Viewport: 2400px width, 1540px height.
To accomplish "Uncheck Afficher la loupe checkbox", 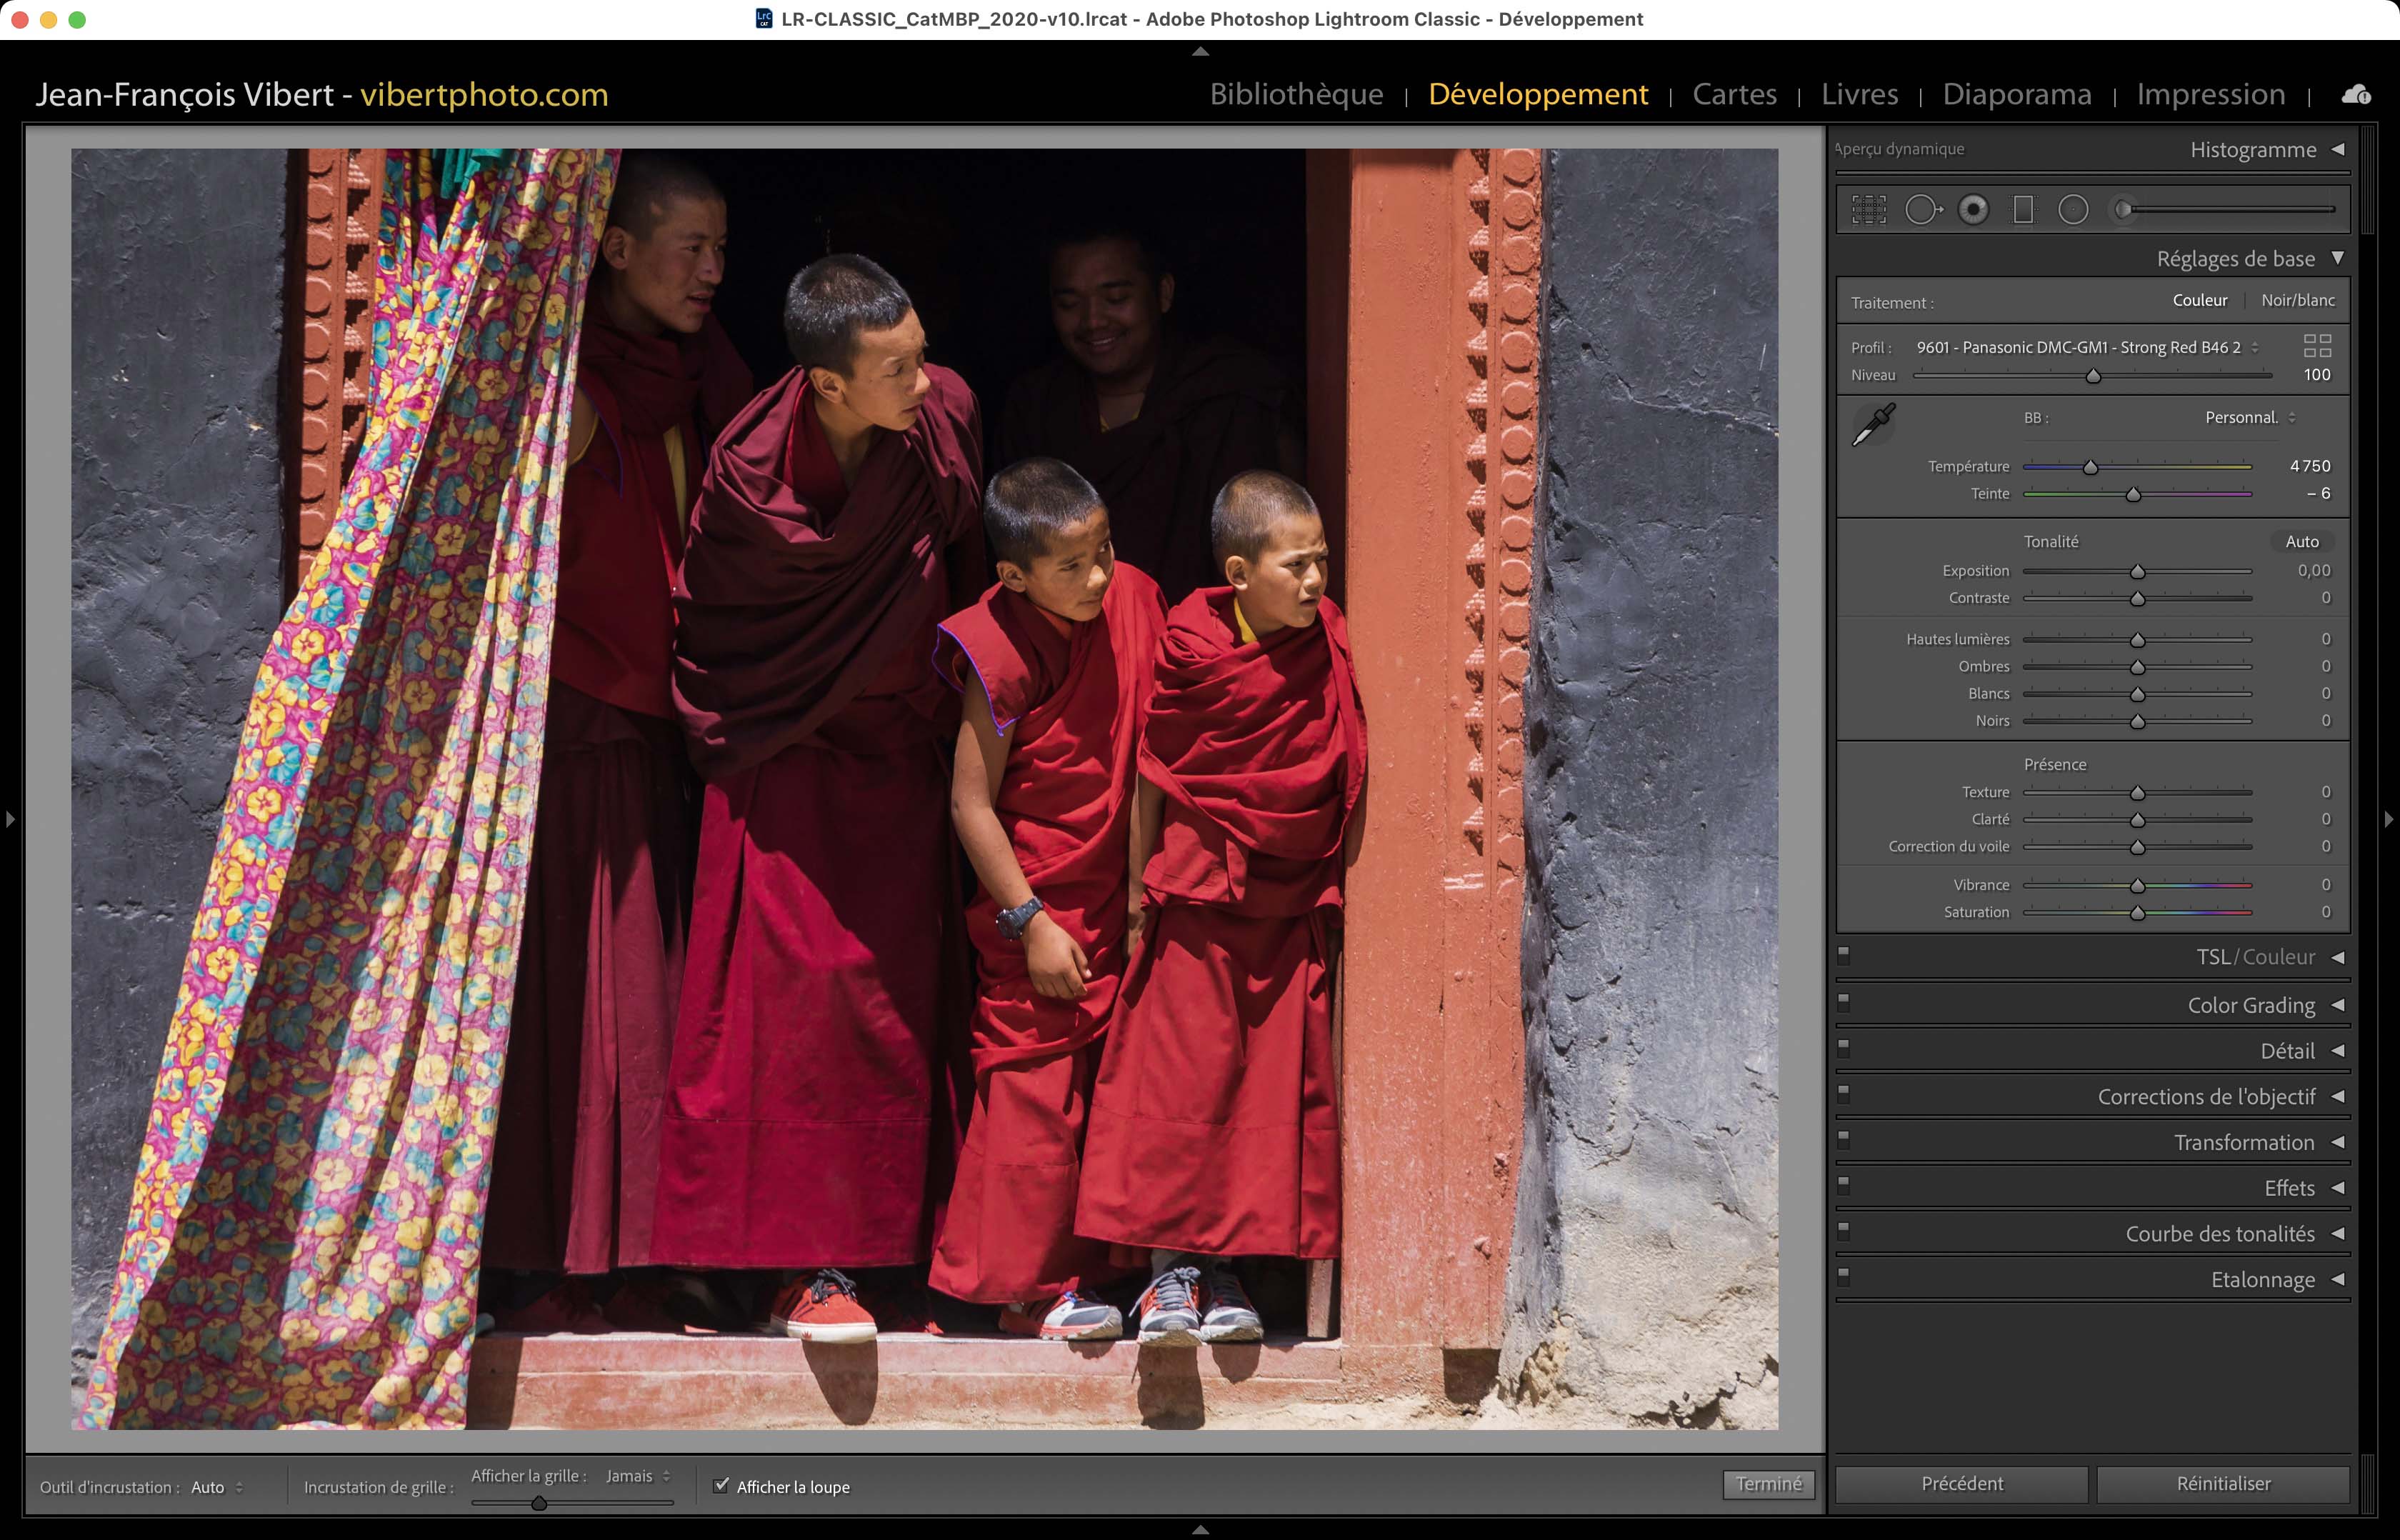I will (720, 1485).
